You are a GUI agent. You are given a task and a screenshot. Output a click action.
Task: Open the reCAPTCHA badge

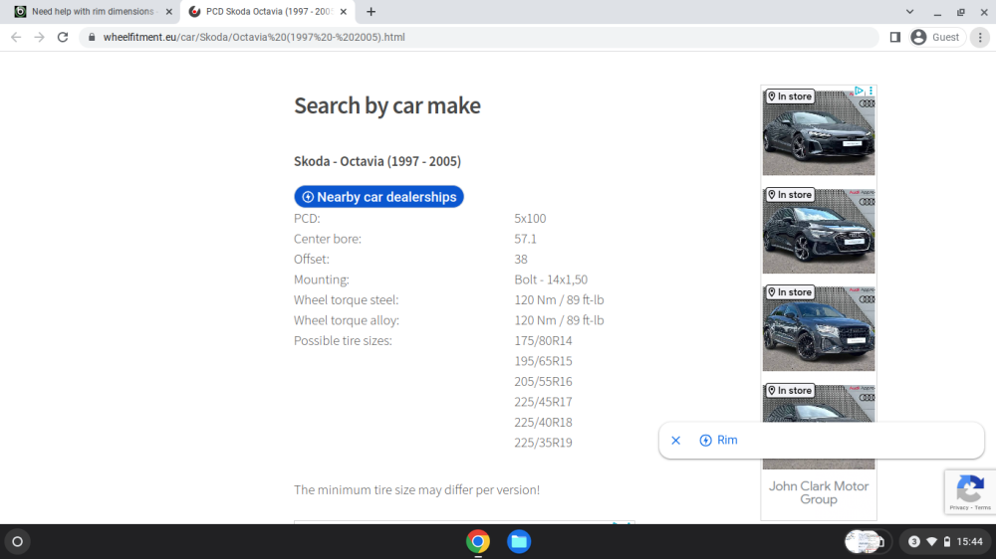970,492
